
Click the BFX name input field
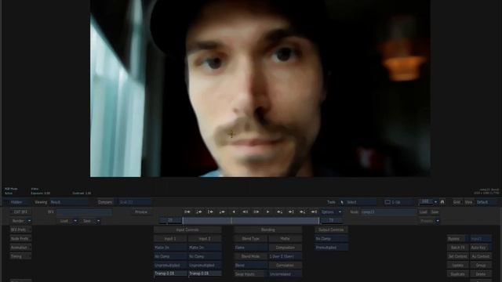(85, 212)
